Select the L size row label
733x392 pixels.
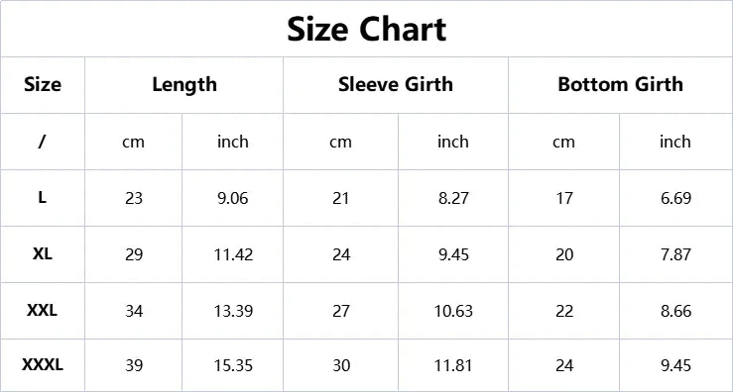click(42, 197)
